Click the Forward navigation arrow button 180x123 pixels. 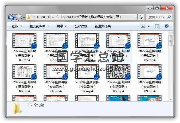click(19, 17)
